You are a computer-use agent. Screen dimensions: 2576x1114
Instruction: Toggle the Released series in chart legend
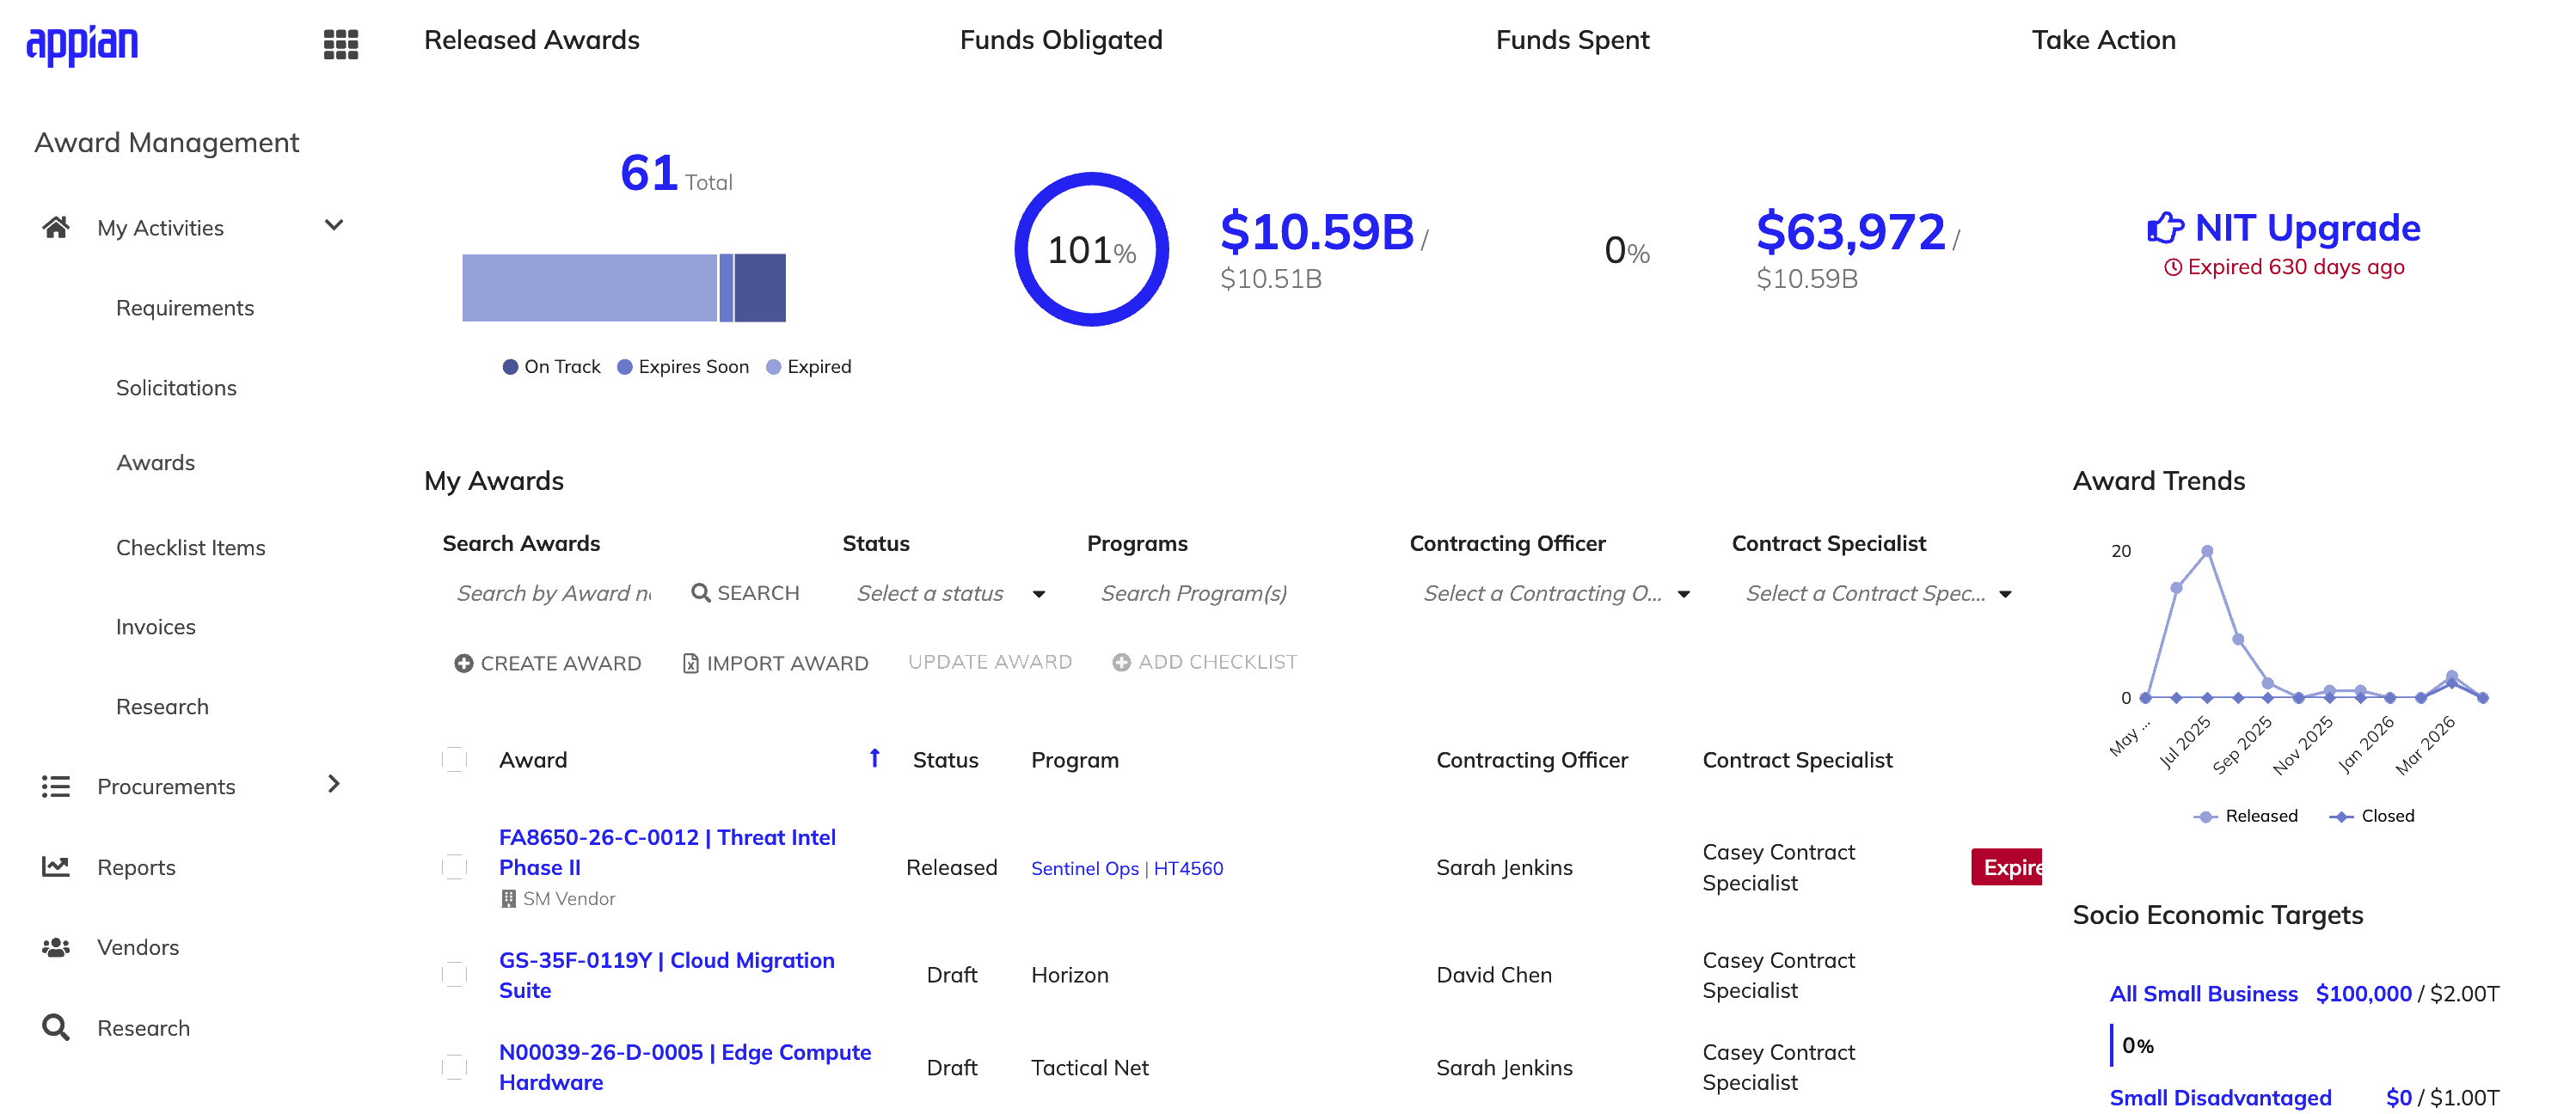click(2246, 816)
